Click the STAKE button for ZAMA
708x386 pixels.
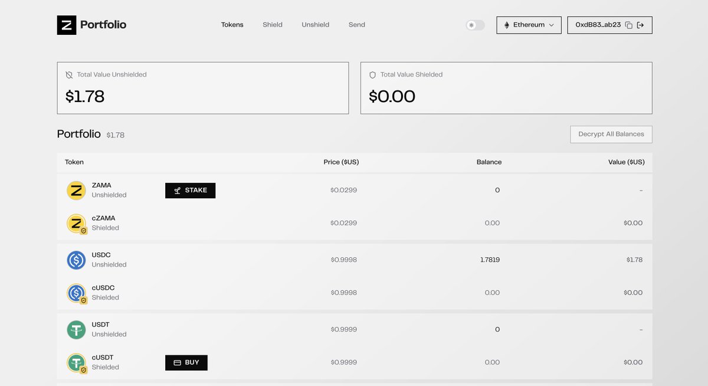[190, 190]
